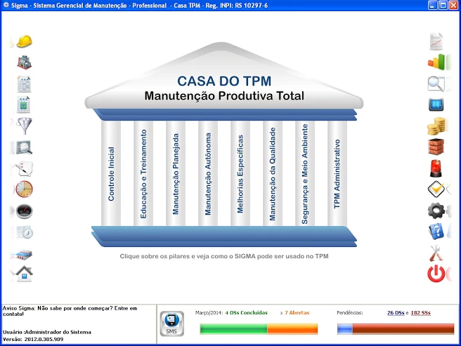The width and height of the screenshot is (461, 346).
Task: Click the 7 Abertas text
Action: click(x=297, y=313)
